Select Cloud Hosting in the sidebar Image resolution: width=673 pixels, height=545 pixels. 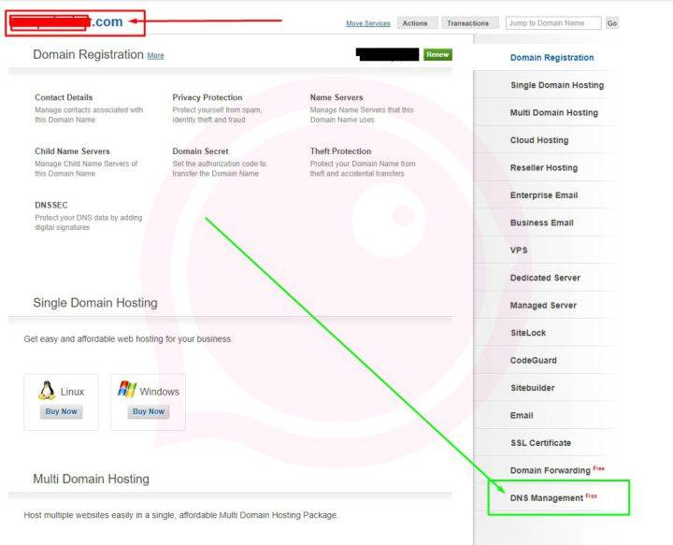coord(538,140)
